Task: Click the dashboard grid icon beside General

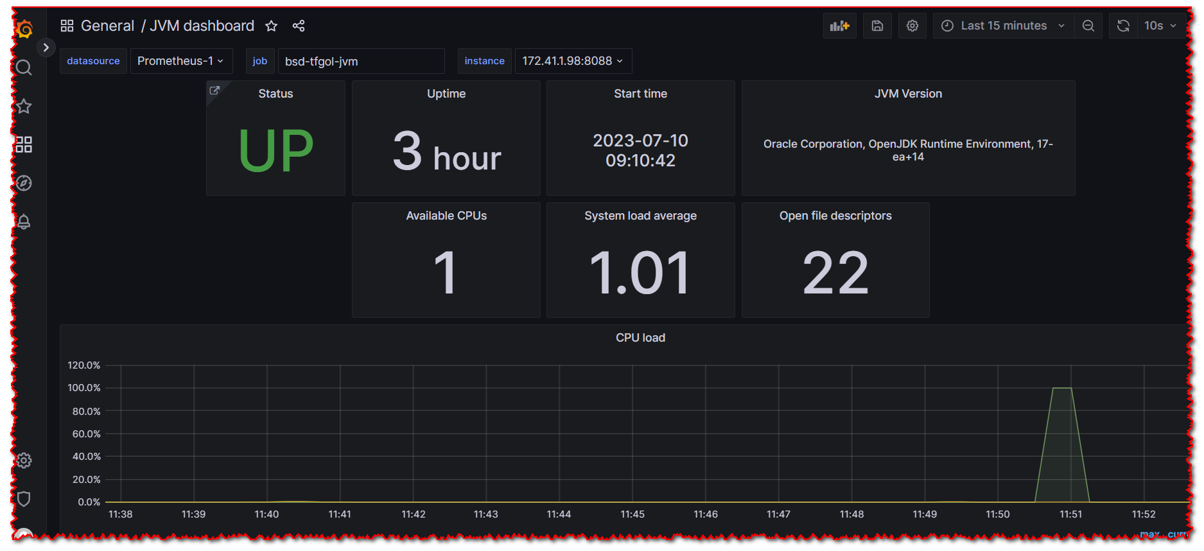Action: pyautogui.click(x=67, y=26)
